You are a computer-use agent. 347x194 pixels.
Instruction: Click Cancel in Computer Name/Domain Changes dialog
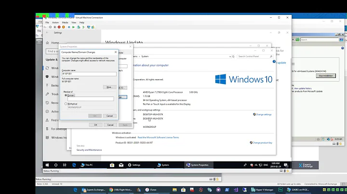pyautogui.click(x=109, y=116)
